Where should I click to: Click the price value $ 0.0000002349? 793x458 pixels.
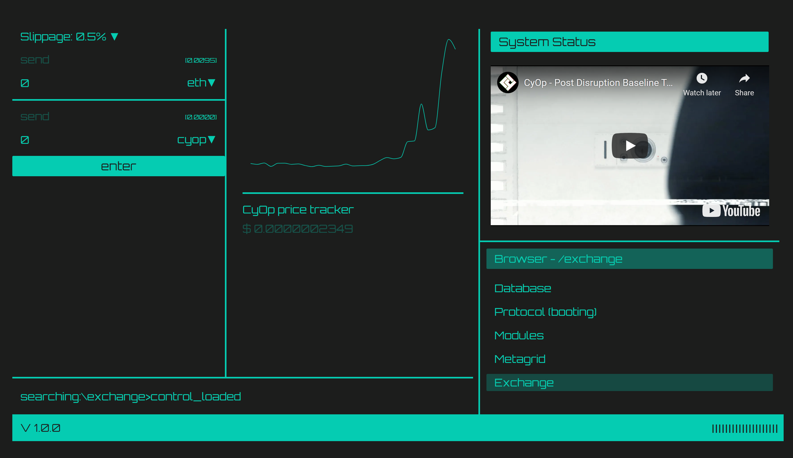pos(297,229)
